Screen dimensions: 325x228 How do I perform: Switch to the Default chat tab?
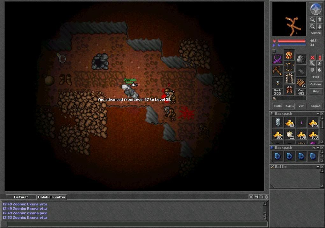pyautogui.click(x=21, y=197)
